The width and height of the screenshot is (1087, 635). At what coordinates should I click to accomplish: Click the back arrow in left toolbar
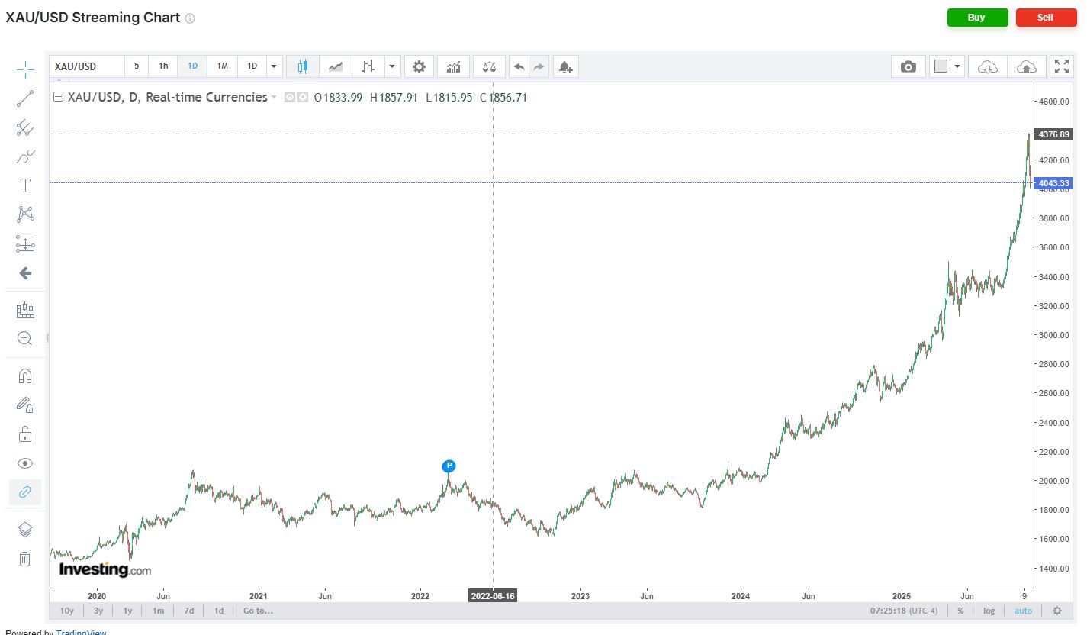25,272
